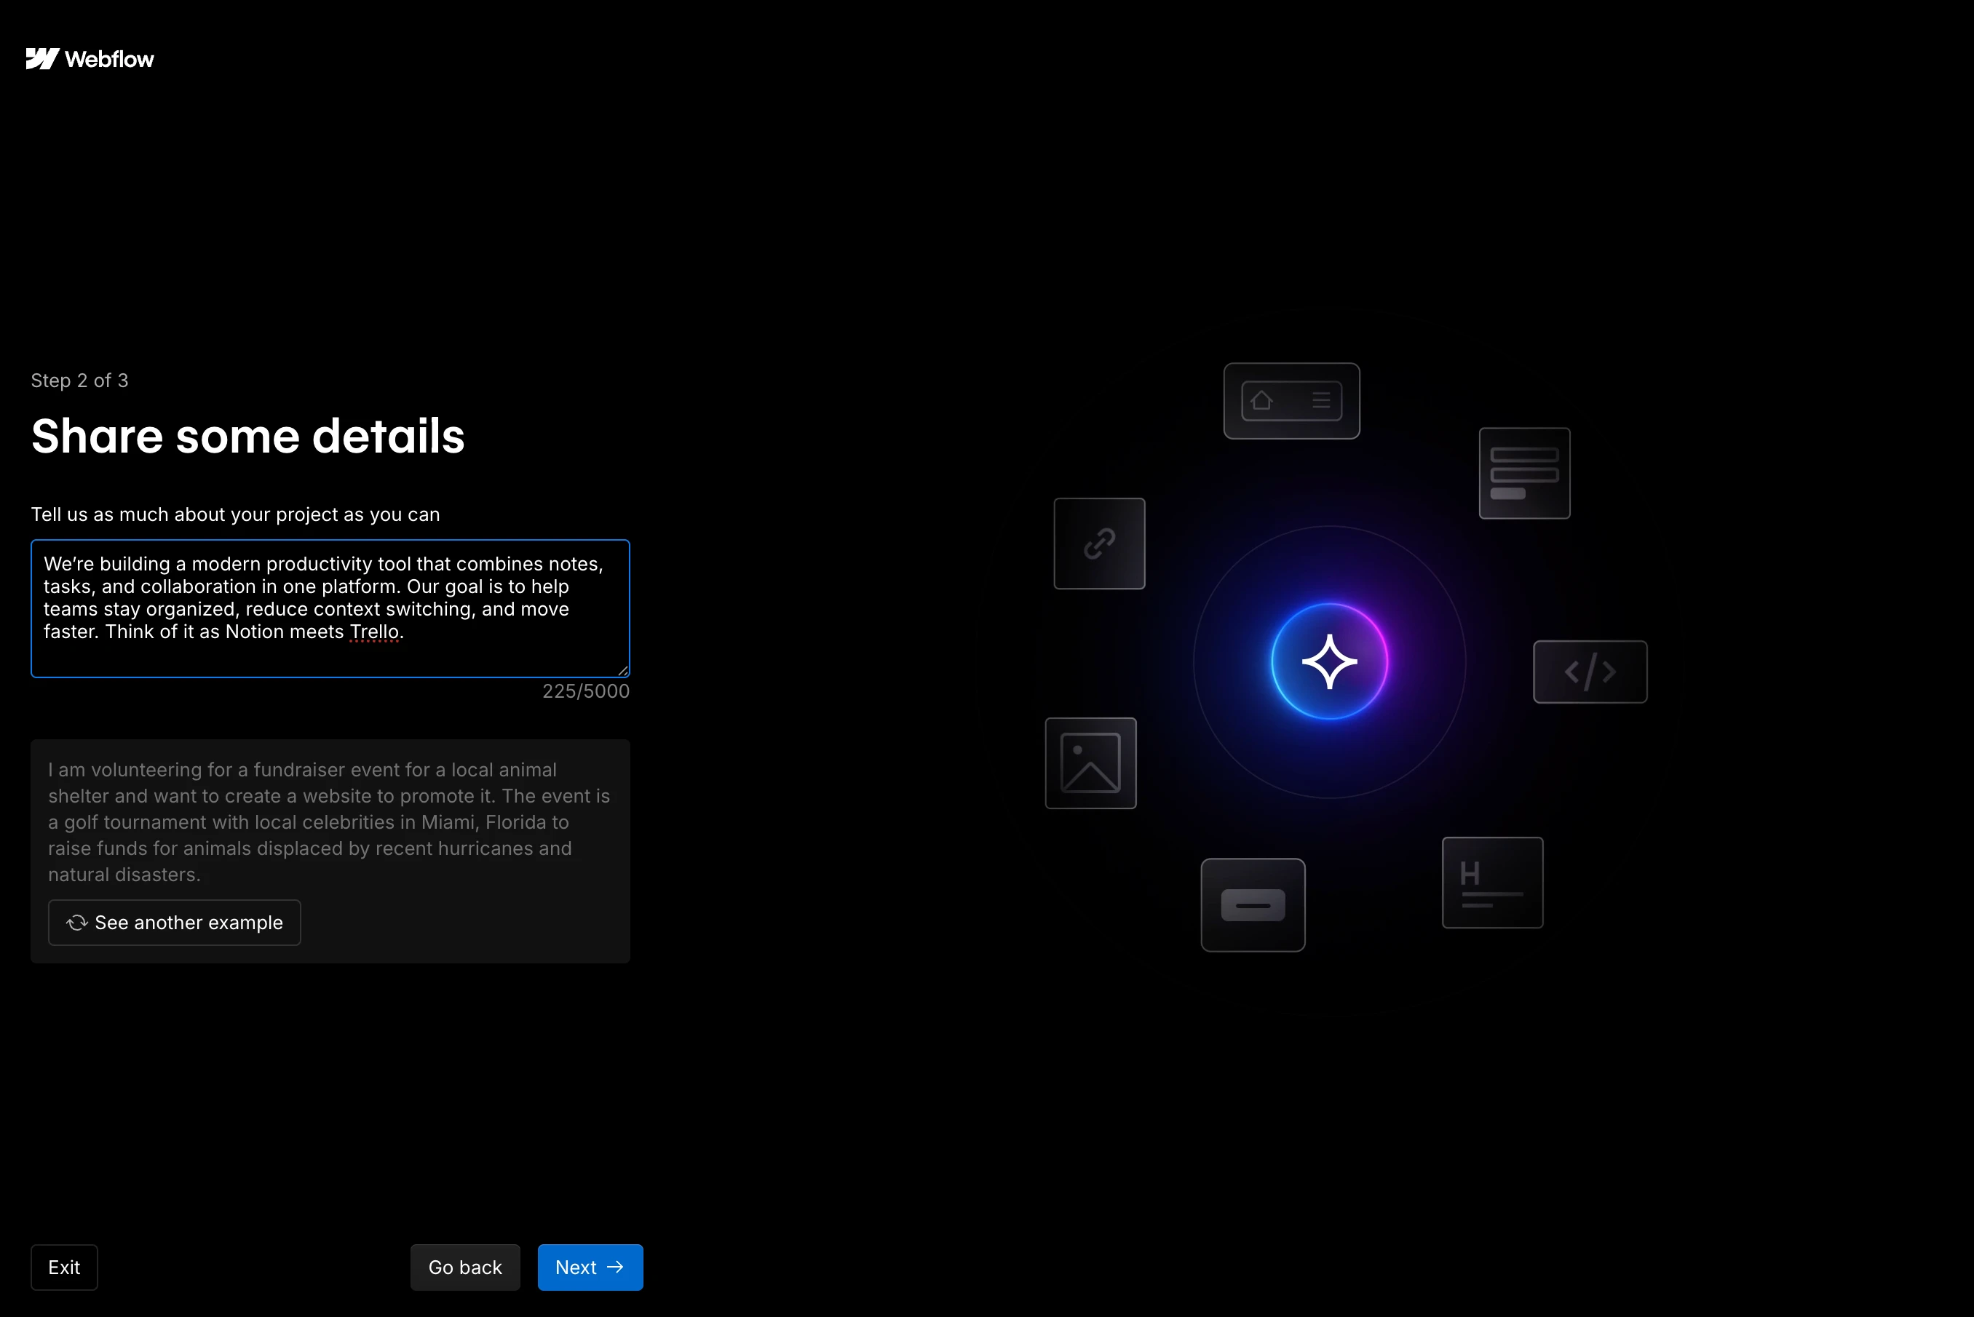Click the form block tile icon
Screen dimensions: 1974x1317
tap(1523, 473)
